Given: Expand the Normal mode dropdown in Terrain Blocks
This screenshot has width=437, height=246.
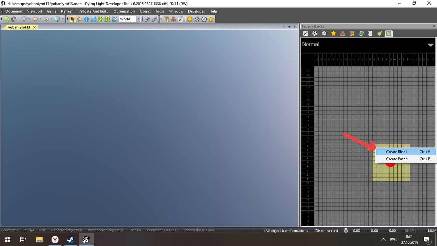Looking at the screenshot, I should tap(431, 45).
